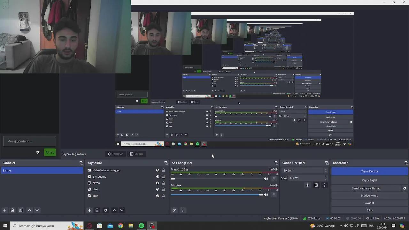Open Ayarlar settings

(369, 203)
